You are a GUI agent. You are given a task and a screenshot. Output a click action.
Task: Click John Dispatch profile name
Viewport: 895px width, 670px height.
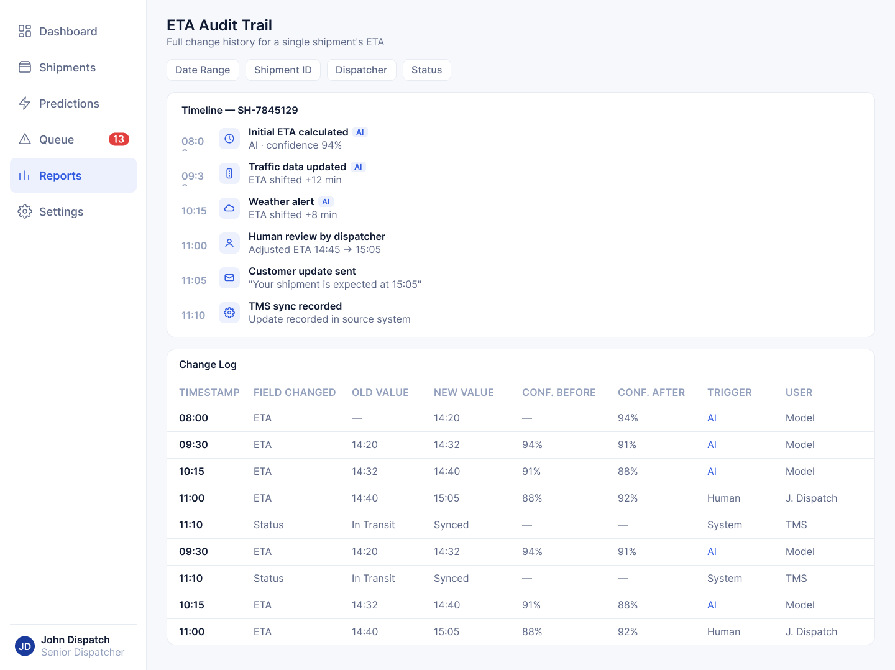tap(75, 640)
